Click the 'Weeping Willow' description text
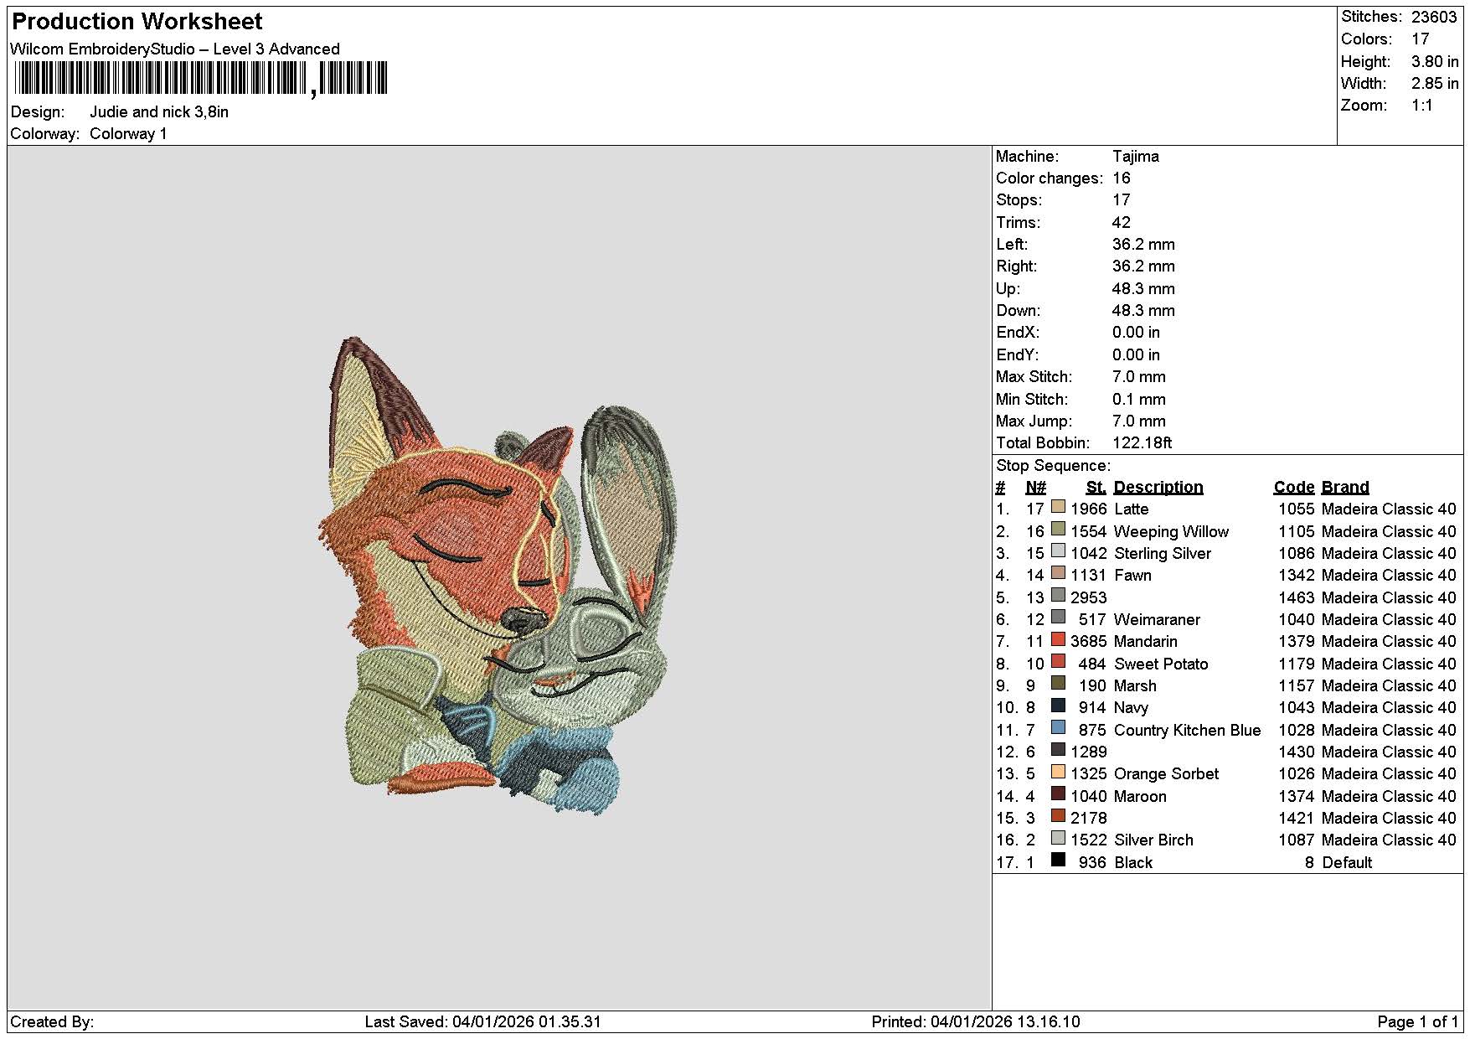Screen dimensions: 1470x1039 click(1171, 531)
